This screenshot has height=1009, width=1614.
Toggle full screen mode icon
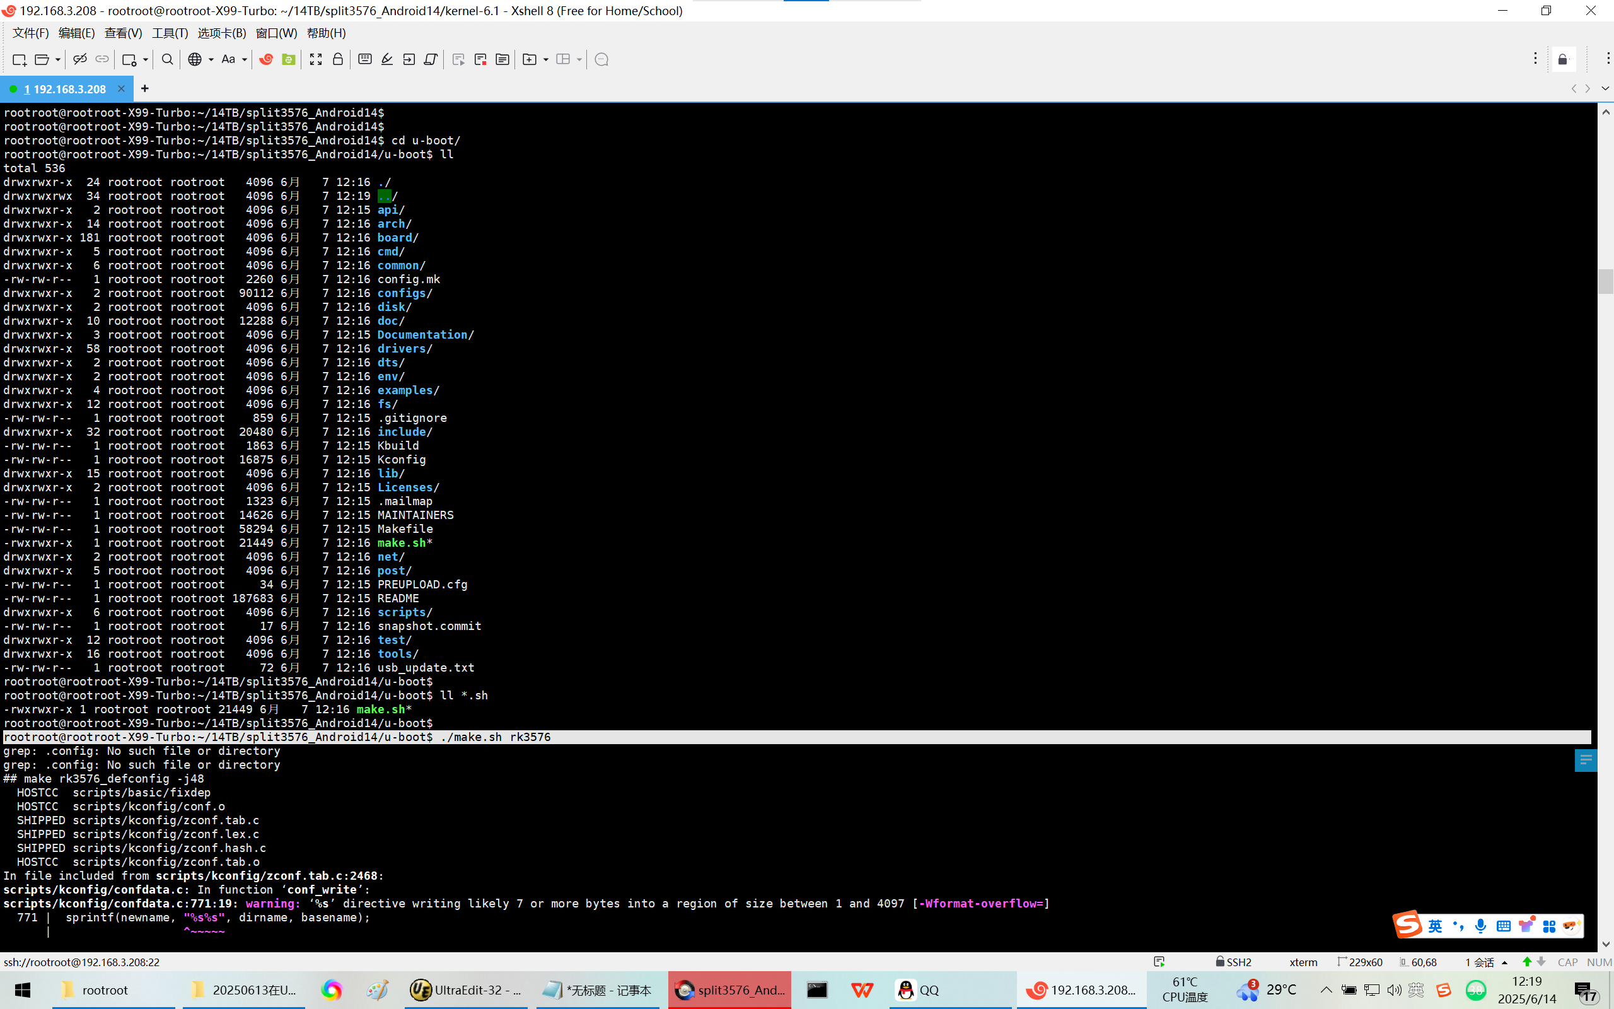[x=315, y=59]
